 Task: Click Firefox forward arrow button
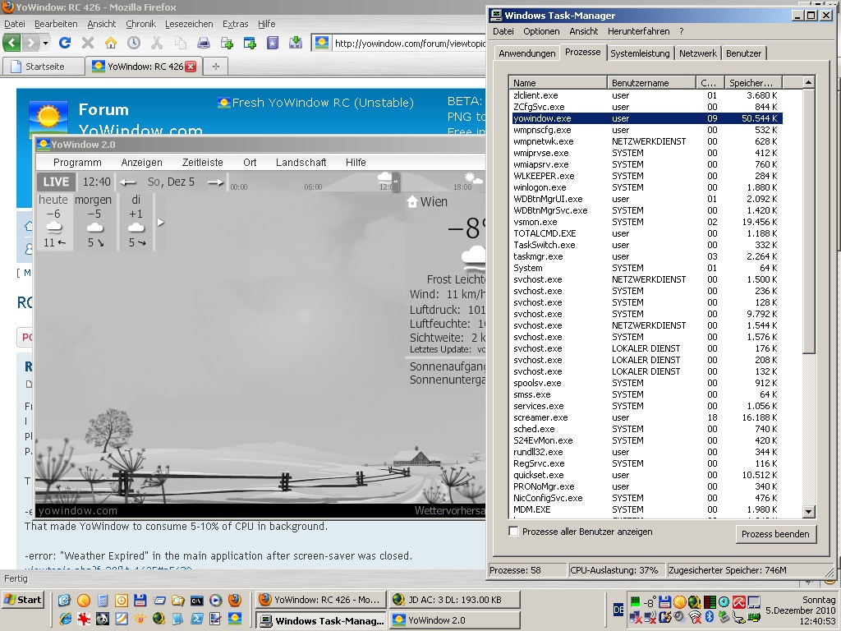[x=30, y=43]
